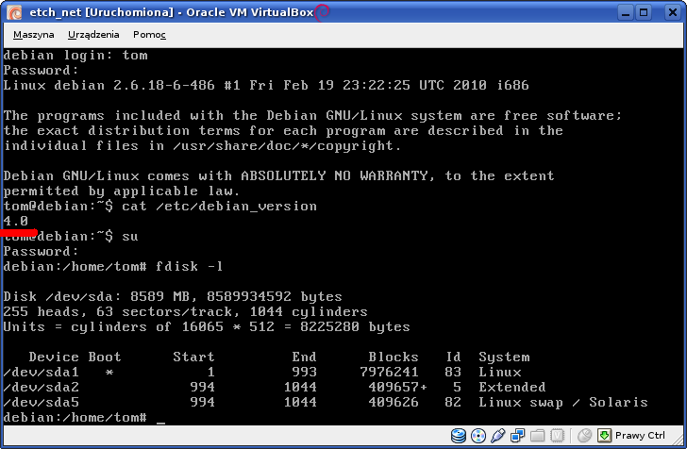Click the hard disk activity icon
The width and height of the screenshot is (687, 449).
pos(459,436)
